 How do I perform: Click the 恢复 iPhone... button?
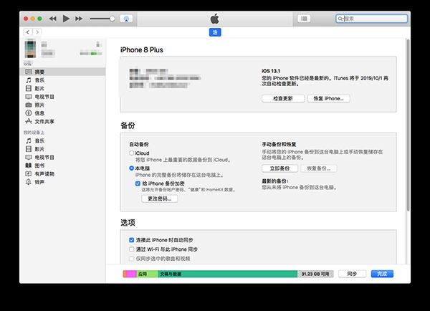[328, 98]
